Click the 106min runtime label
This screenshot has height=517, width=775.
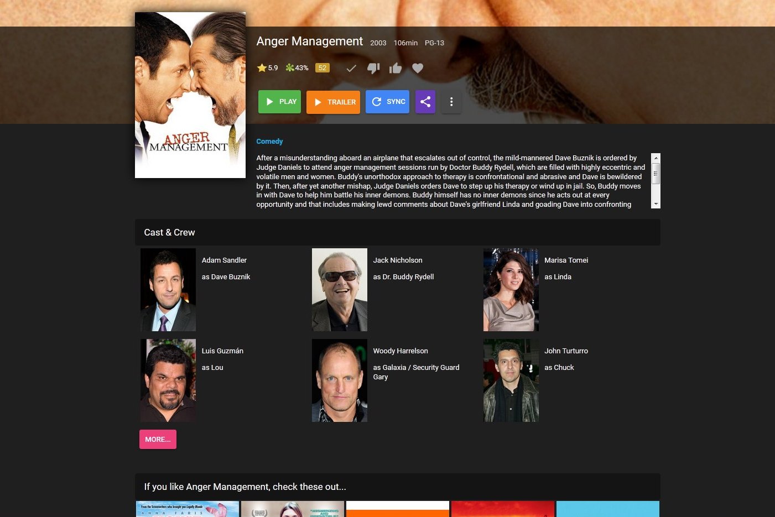(x=405, y=43)
